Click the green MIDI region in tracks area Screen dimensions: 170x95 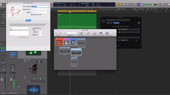77,21
